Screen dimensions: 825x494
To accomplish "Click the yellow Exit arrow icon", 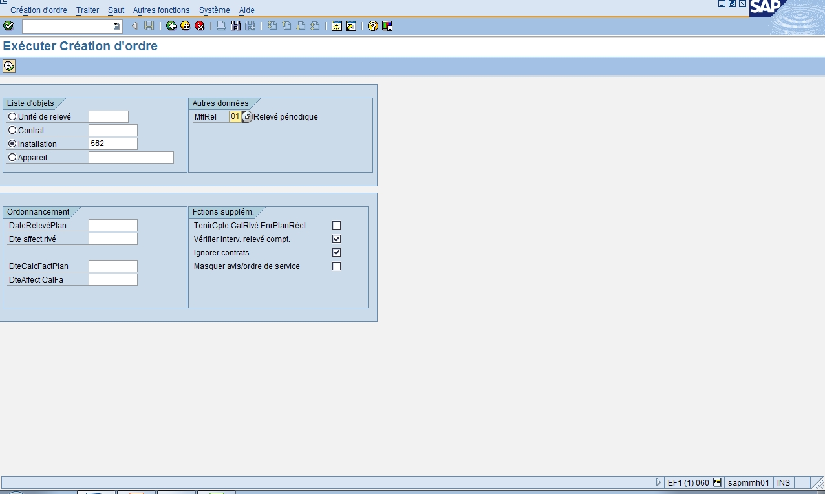I will click(x=186, y=26).
